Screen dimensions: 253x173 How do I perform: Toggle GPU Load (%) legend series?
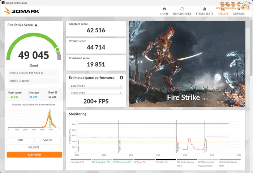[x=144, y=162]
